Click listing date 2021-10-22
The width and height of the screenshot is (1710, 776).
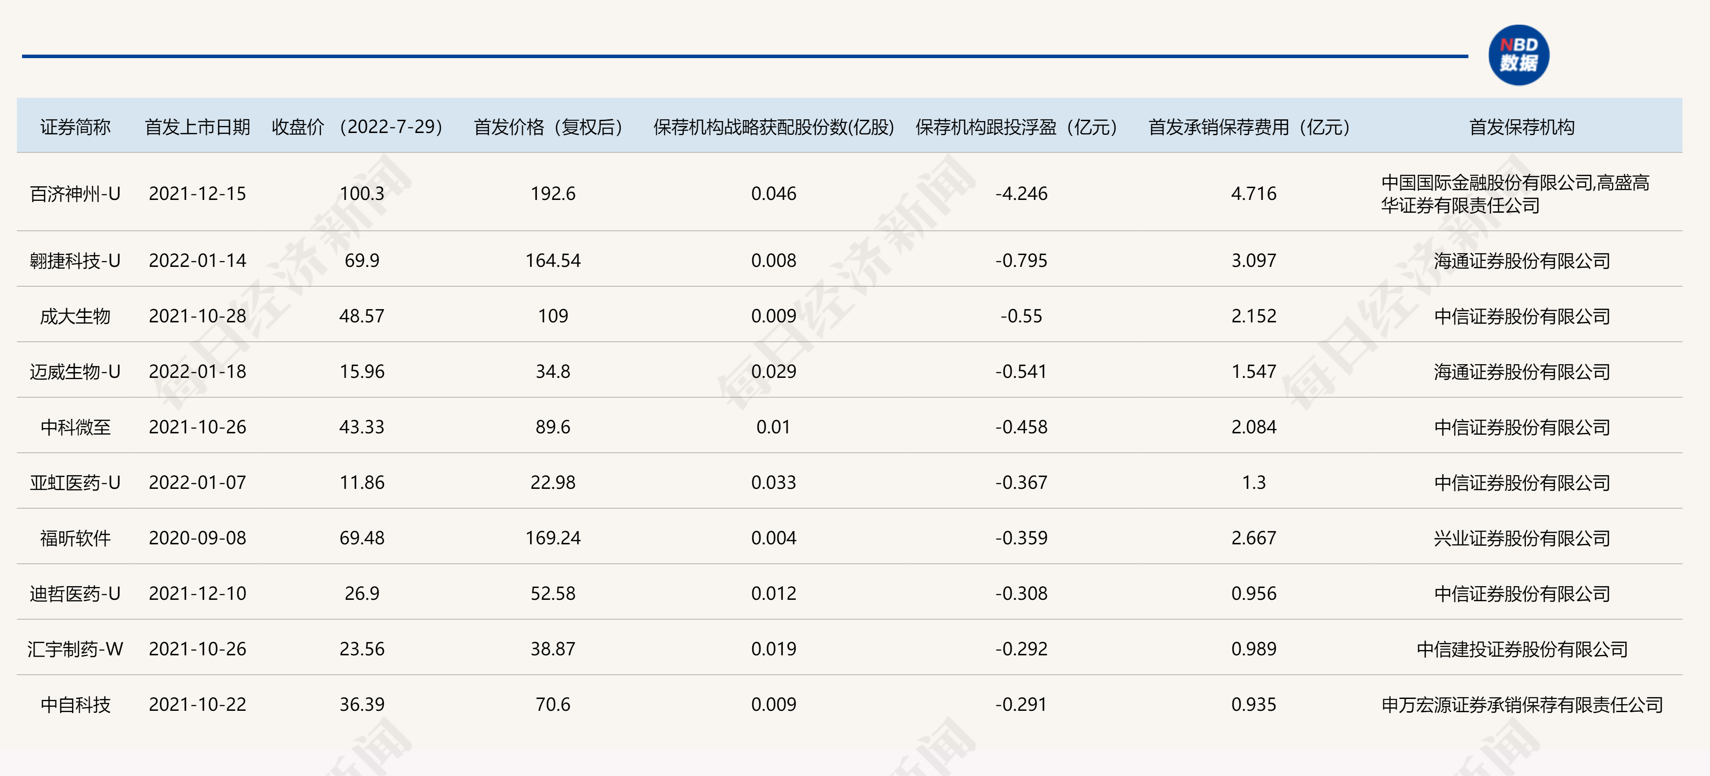pyautogui.click(x=197, y=704)
